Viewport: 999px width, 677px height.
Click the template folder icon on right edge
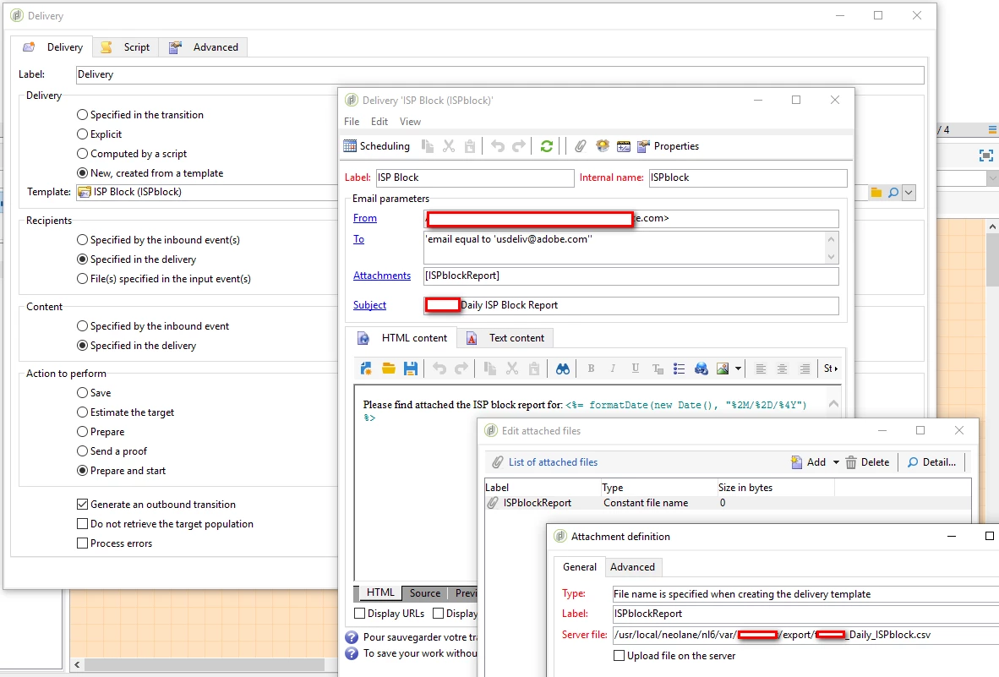pos(876,193)
